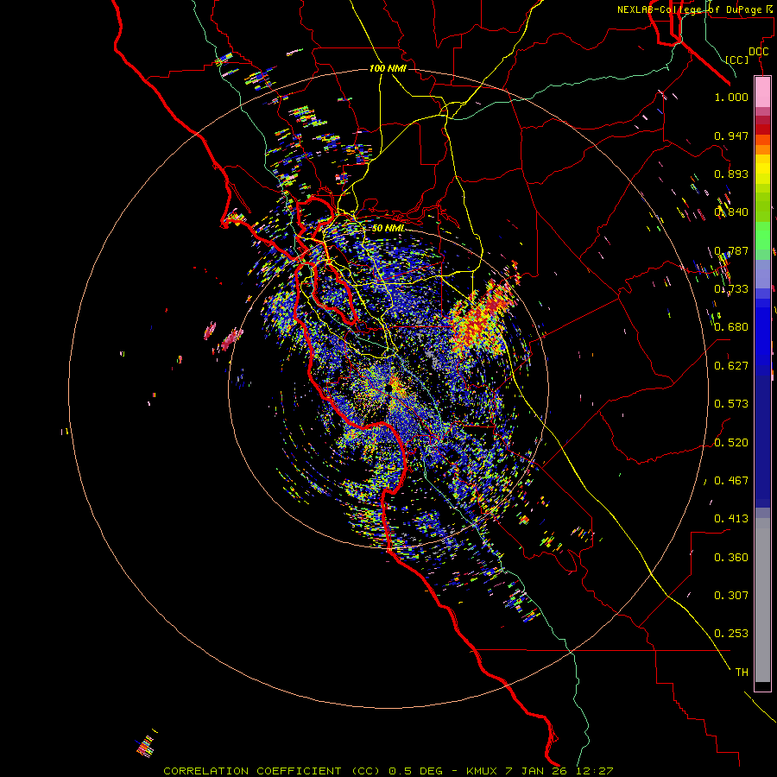Image resolution: width=777 pixels, height=777 pixels.
Task: Select the 1.000 scale value
Action: (731, 97)
